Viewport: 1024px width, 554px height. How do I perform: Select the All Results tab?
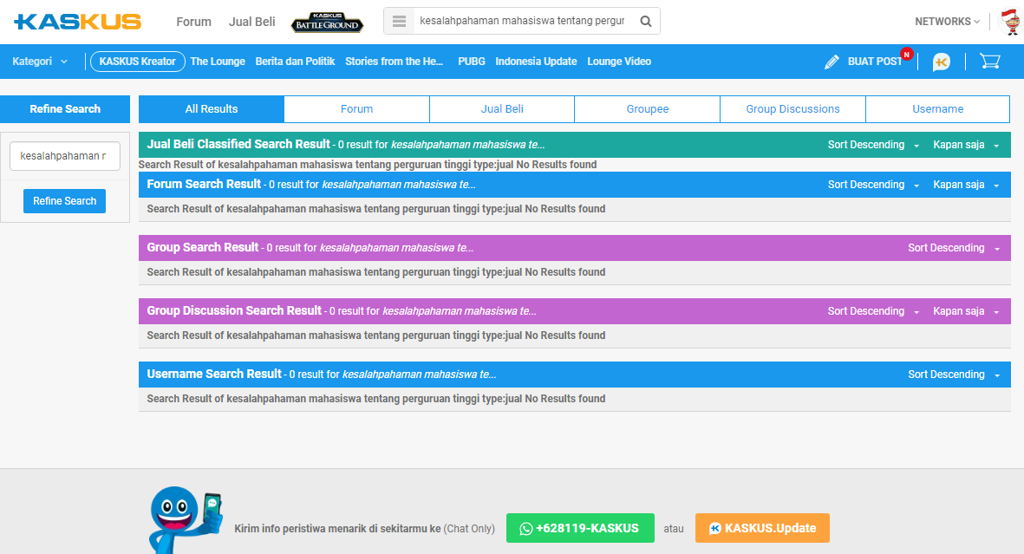coord(212,109)
